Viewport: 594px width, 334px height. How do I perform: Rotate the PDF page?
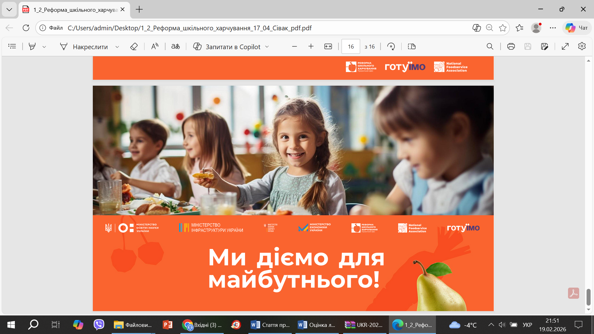[391, 46]
